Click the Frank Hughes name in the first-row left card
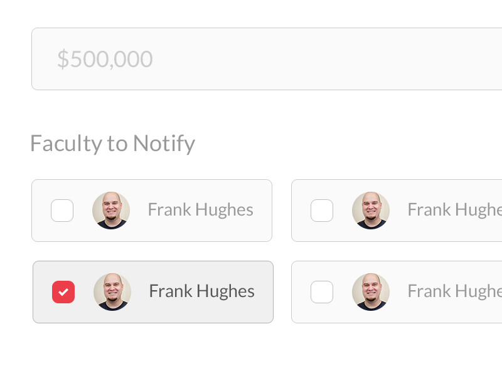This screenshot has width=502, height=376. (200, 210)
